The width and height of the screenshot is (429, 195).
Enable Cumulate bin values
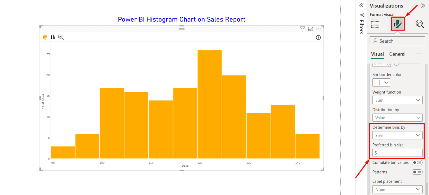pos(417,162)
